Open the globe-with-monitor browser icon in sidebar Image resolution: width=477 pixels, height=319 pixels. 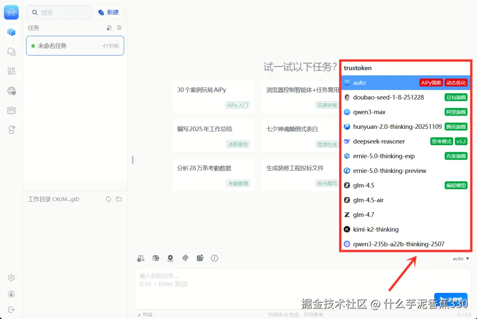pyautogui.click(x=11, y=91)
